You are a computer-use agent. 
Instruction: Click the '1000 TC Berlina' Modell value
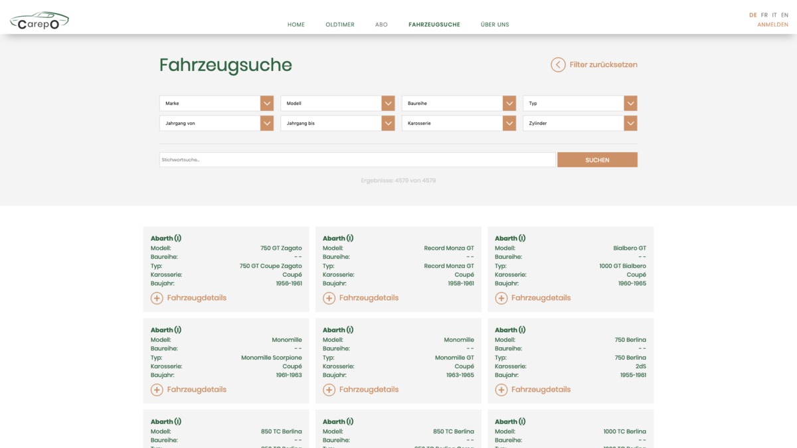(x=624, y=431)
